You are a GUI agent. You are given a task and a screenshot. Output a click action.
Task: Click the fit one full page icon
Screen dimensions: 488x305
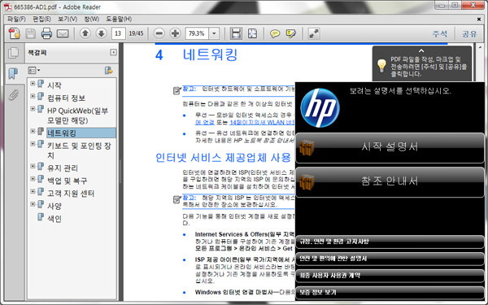[x=252, y=33]
